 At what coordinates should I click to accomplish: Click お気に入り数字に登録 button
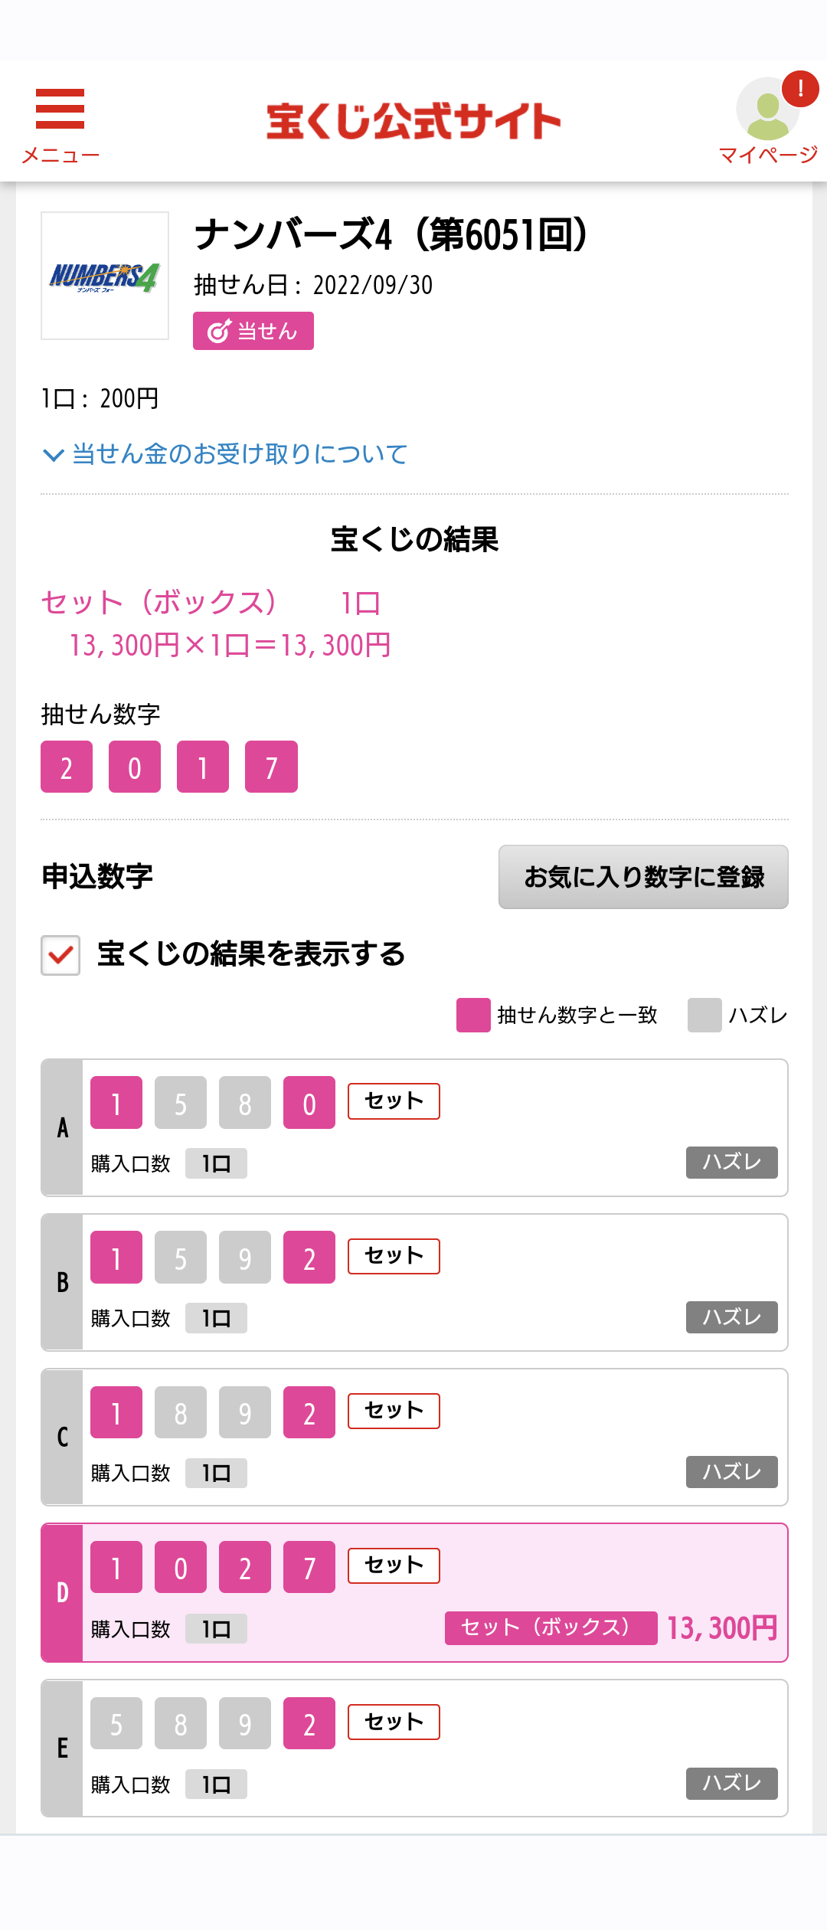pyautogui.click(x=643, y=877)
